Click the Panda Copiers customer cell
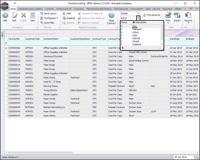Viewport: 200px width, 160px height. [56, 95]
